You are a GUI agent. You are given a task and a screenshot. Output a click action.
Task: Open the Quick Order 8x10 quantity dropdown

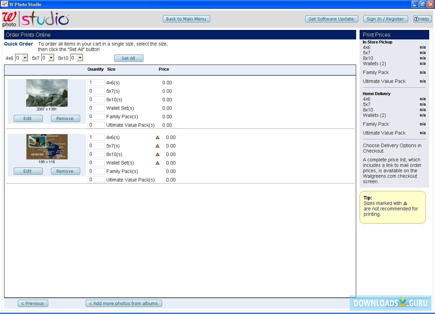80,58
